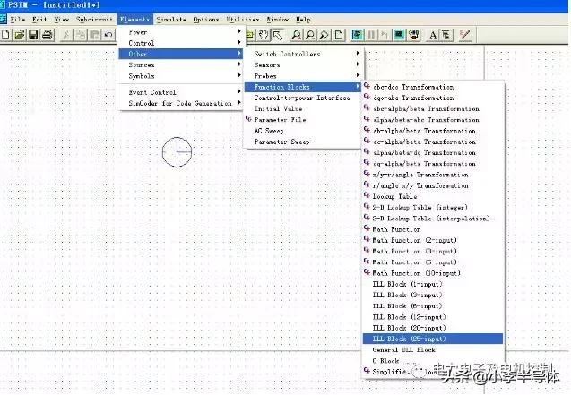Screen dimensions: 571x395
Task: Click the Save floppy disk icon
Action: point(33,35)
